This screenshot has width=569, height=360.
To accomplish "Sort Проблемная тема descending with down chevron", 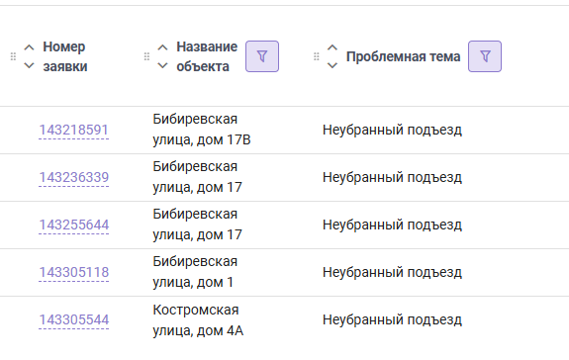I will [x=332, y=65].
